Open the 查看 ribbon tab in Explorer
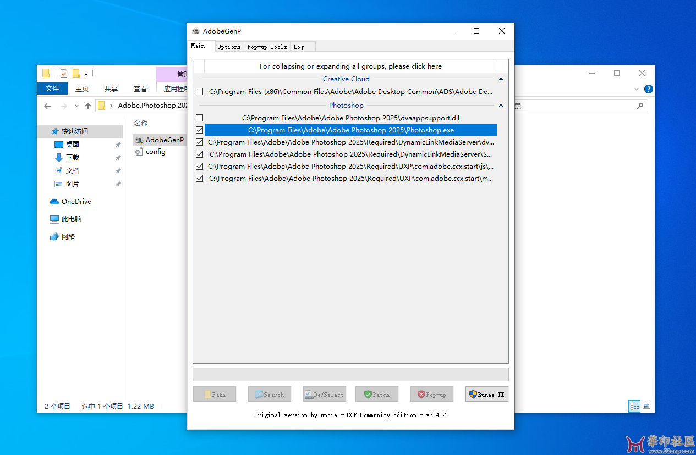The image size is (696, 455). [140, 88]
